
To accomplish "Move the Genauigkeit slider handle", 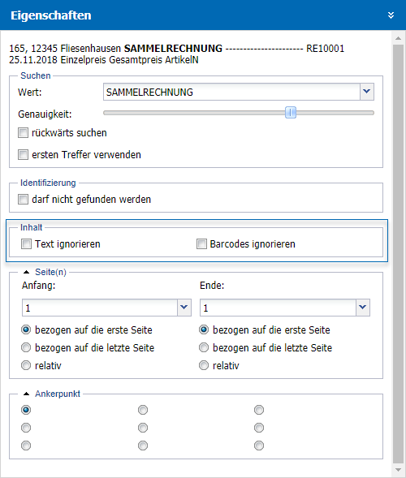I will 291,113.
